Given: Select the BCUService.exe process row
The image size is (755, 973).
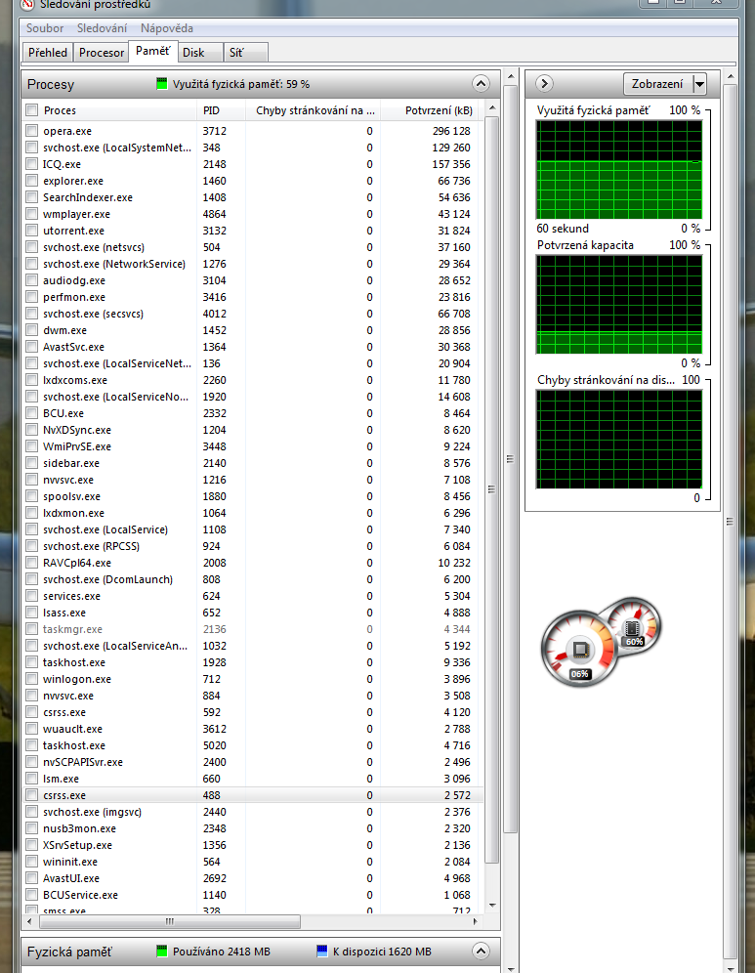Looking at the screenshot, I should [253, 895].
